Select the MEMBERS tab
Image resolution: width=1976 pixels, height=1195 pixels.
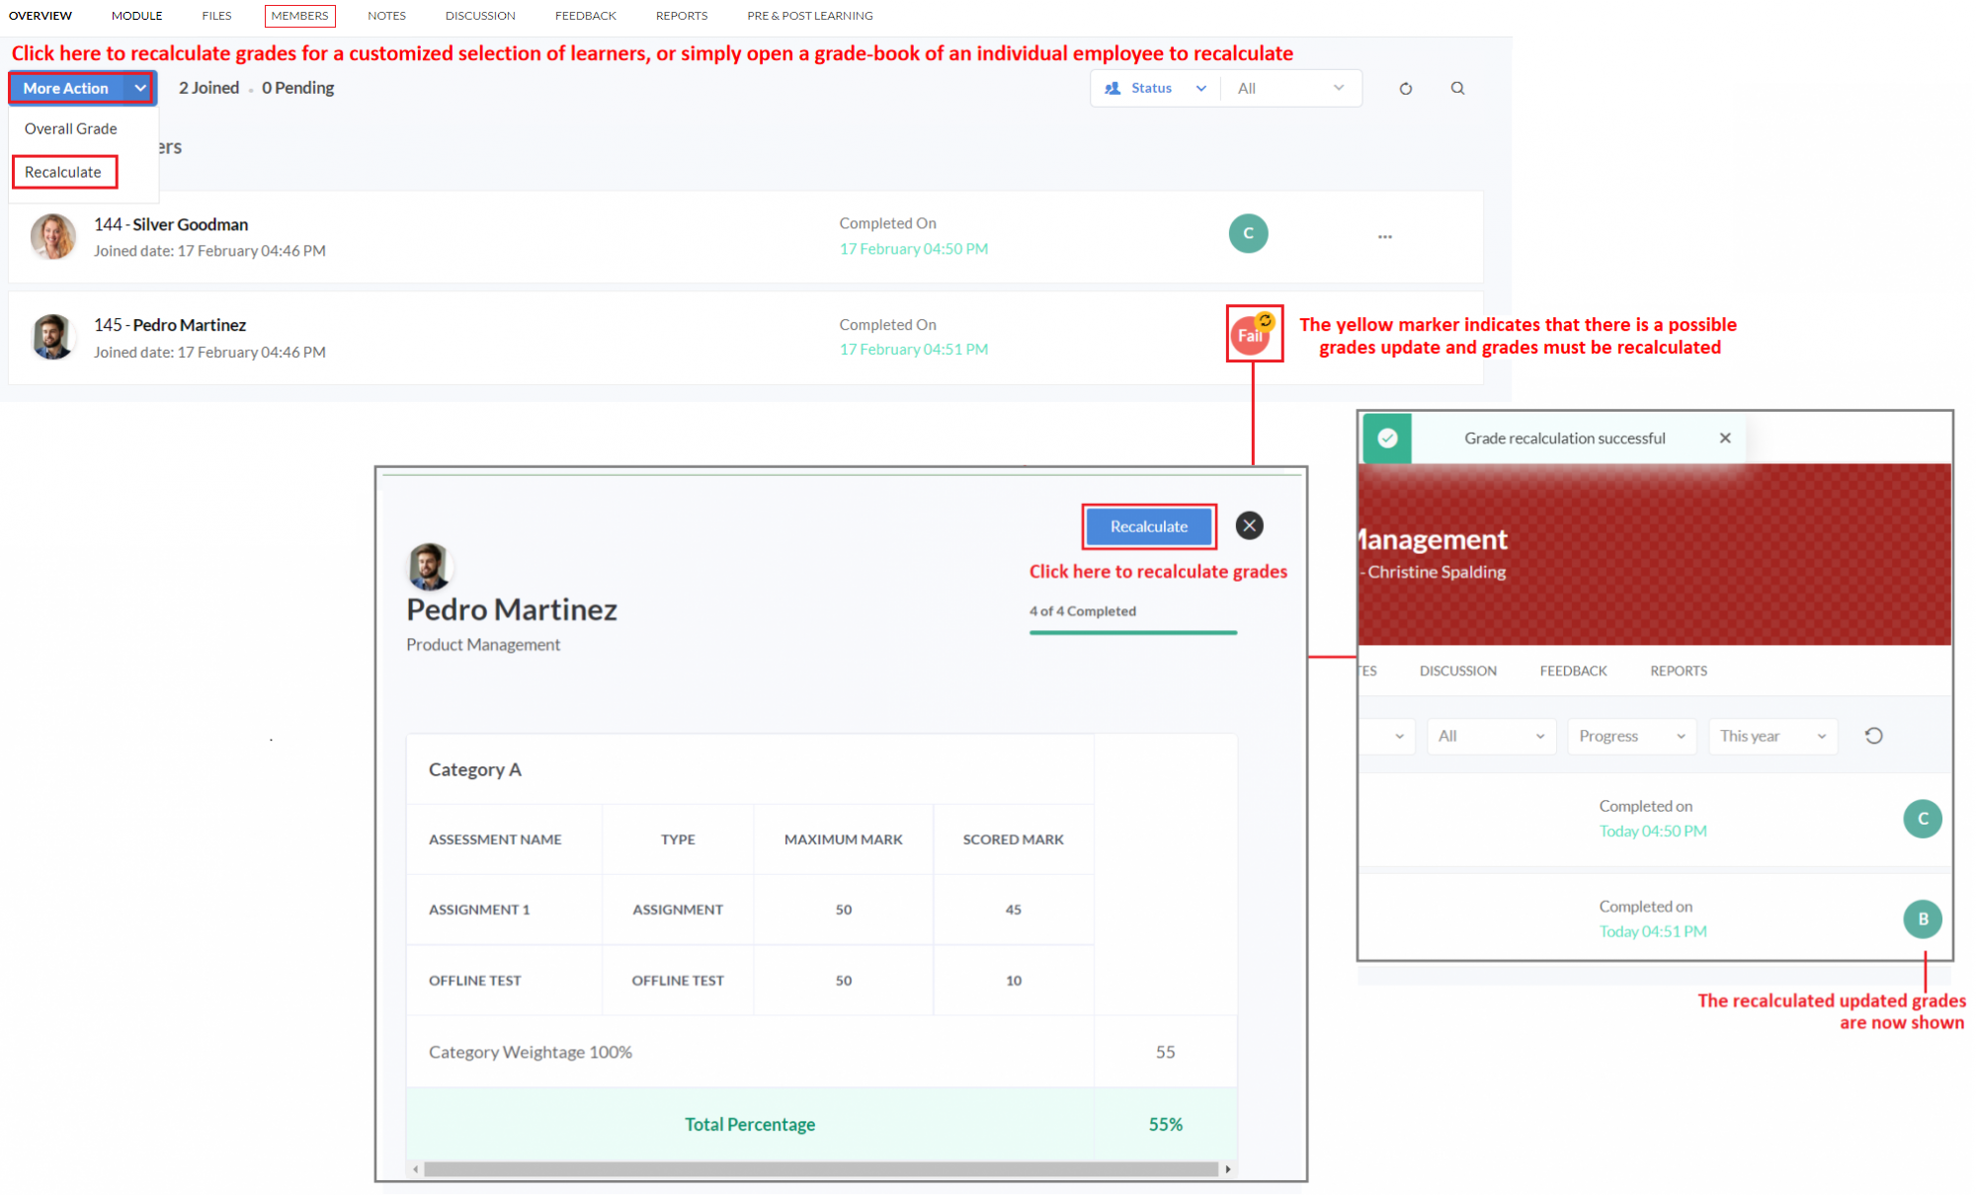click(299, 16)
